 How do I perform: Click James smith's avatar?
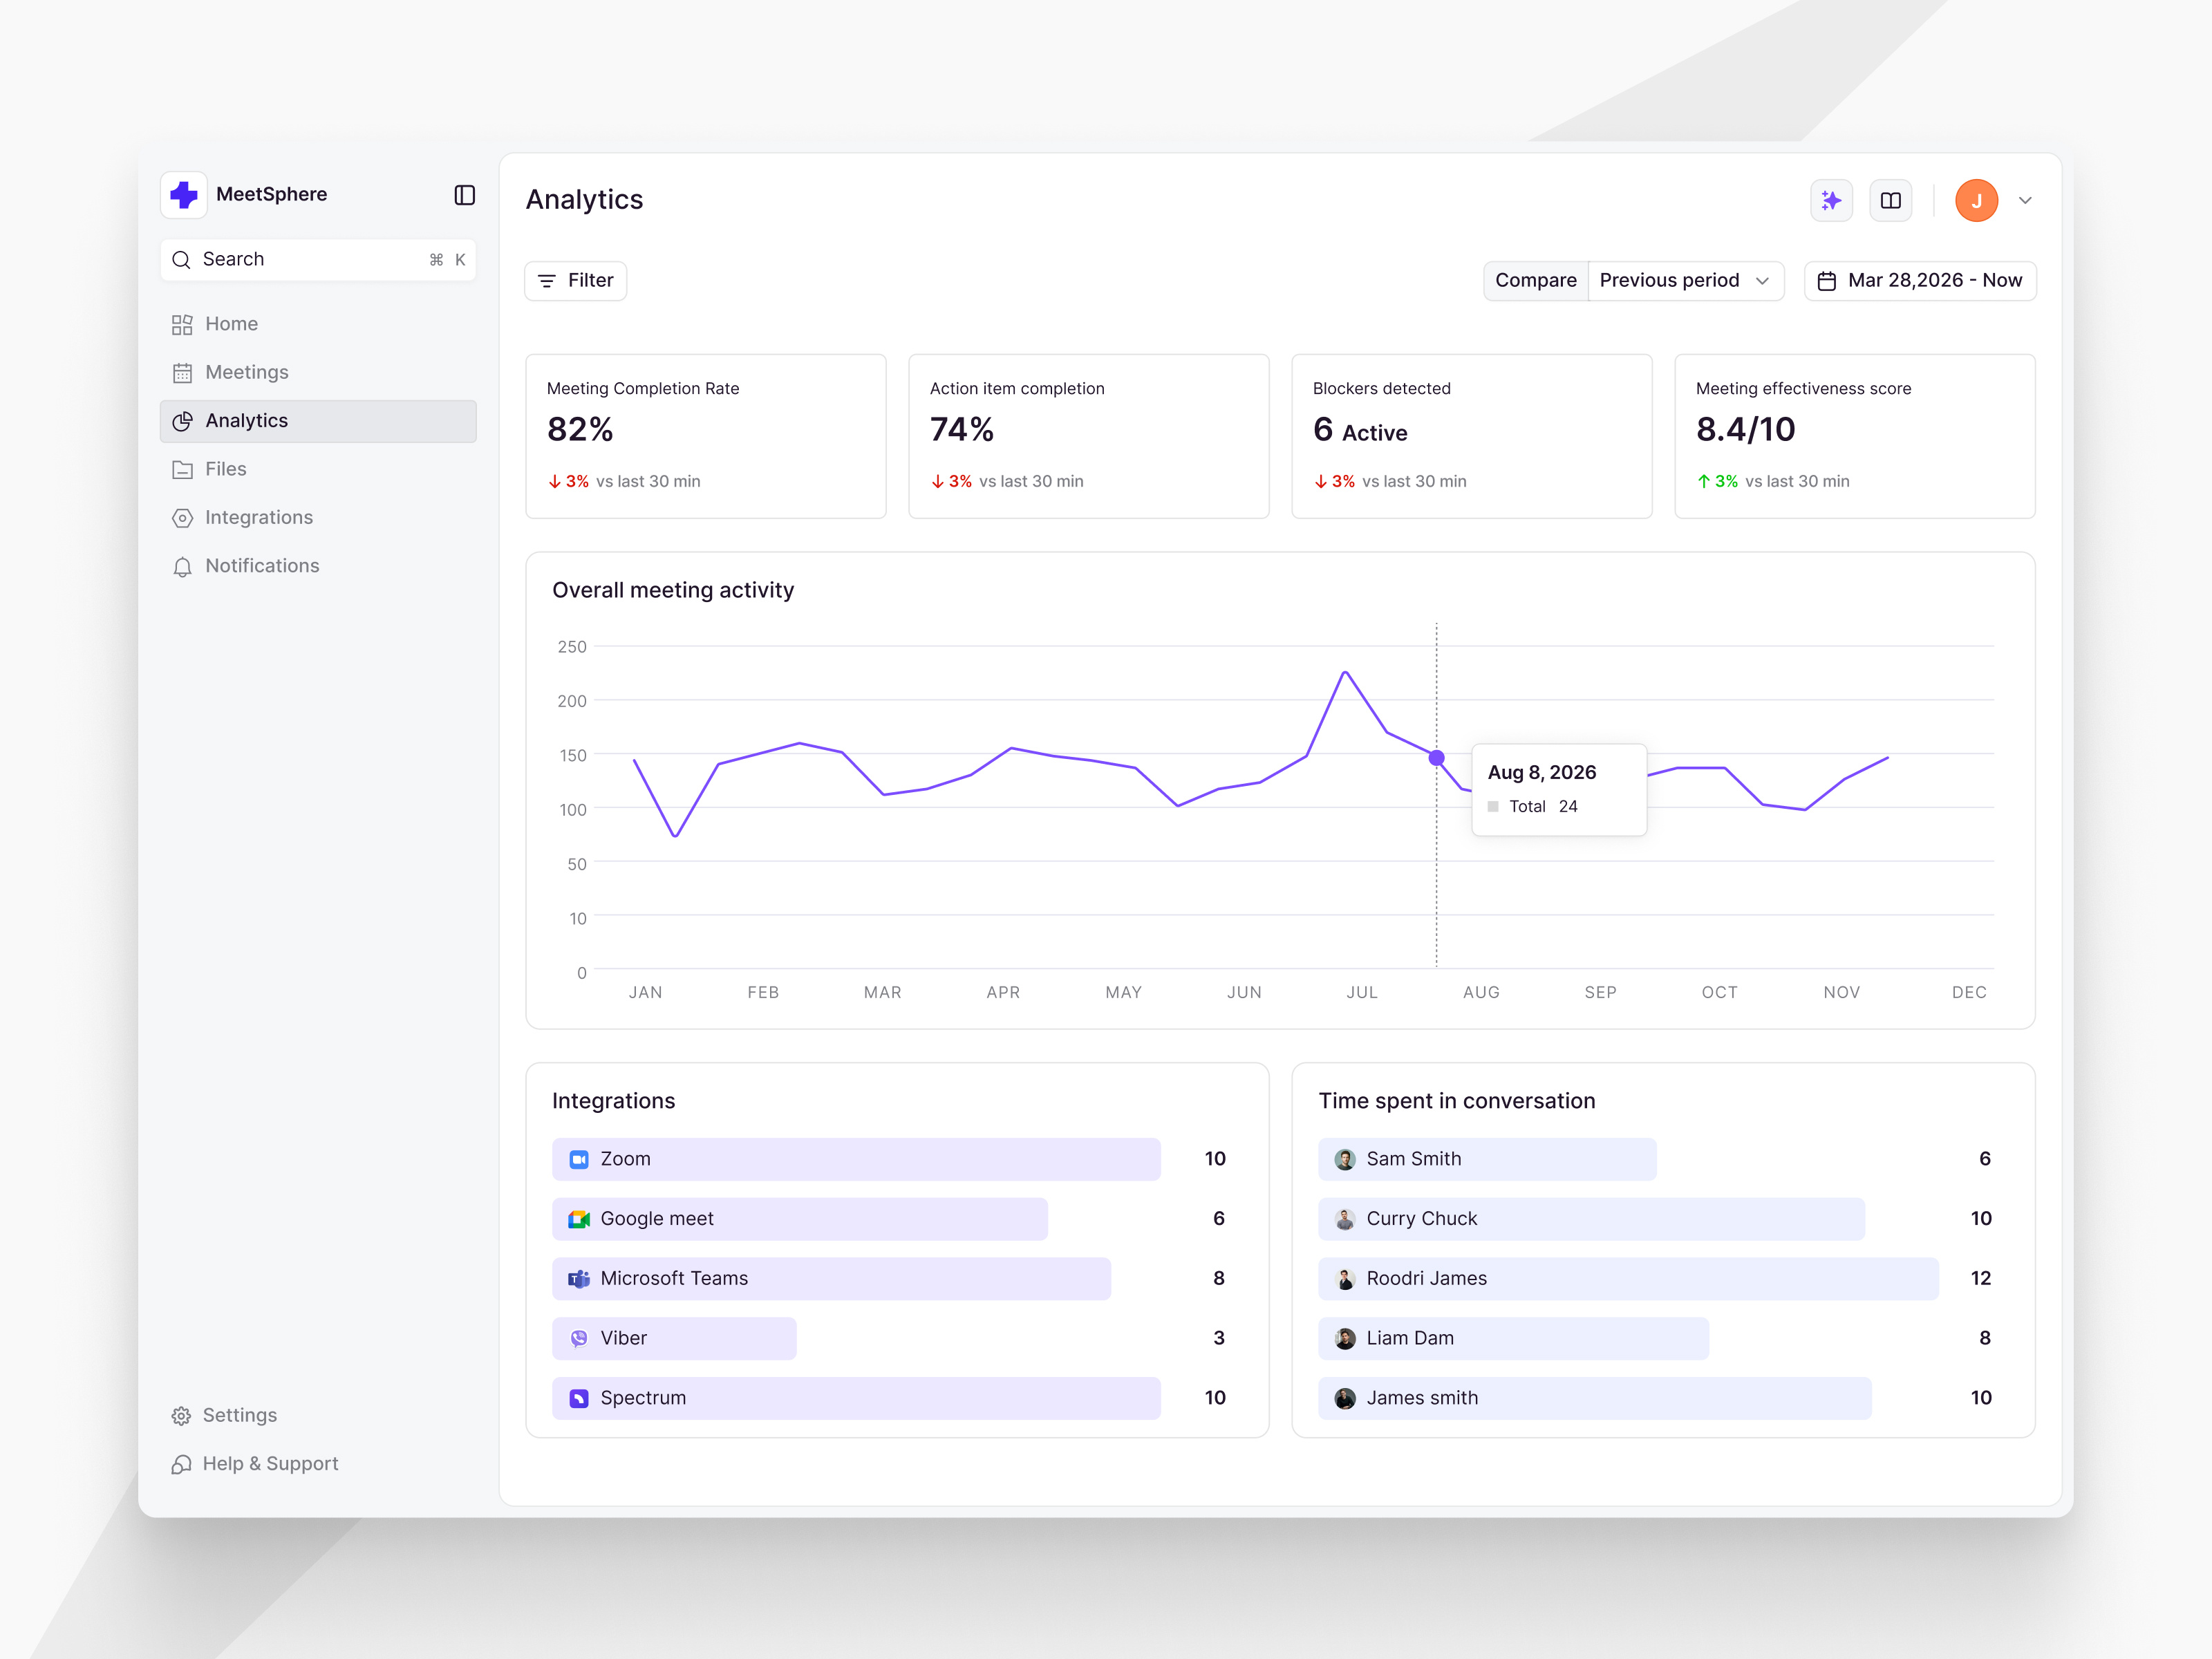click(x=1345, y=1399)
